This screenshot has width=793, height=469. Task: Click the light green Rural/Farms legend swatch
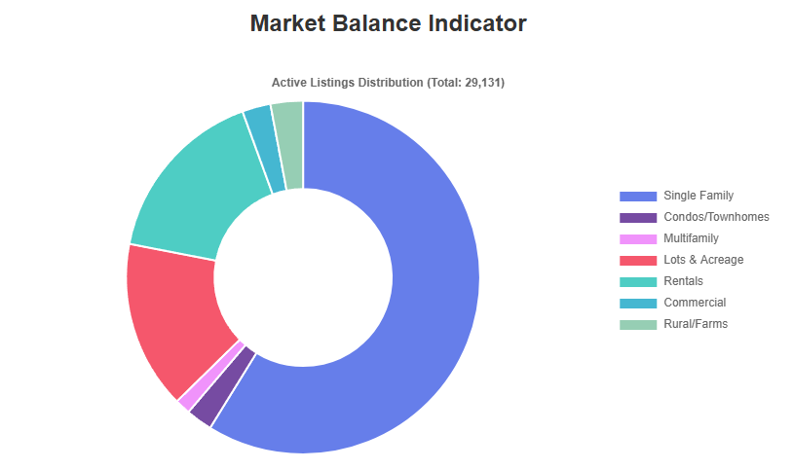pos(638,324)
